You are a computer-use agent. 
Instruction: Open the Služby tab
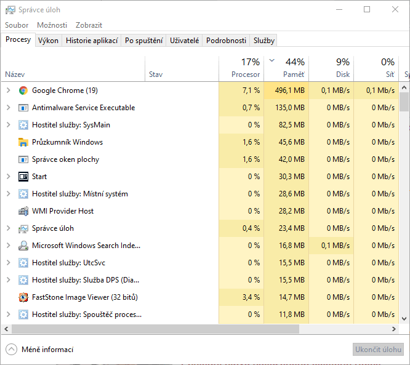click(263, 41)
